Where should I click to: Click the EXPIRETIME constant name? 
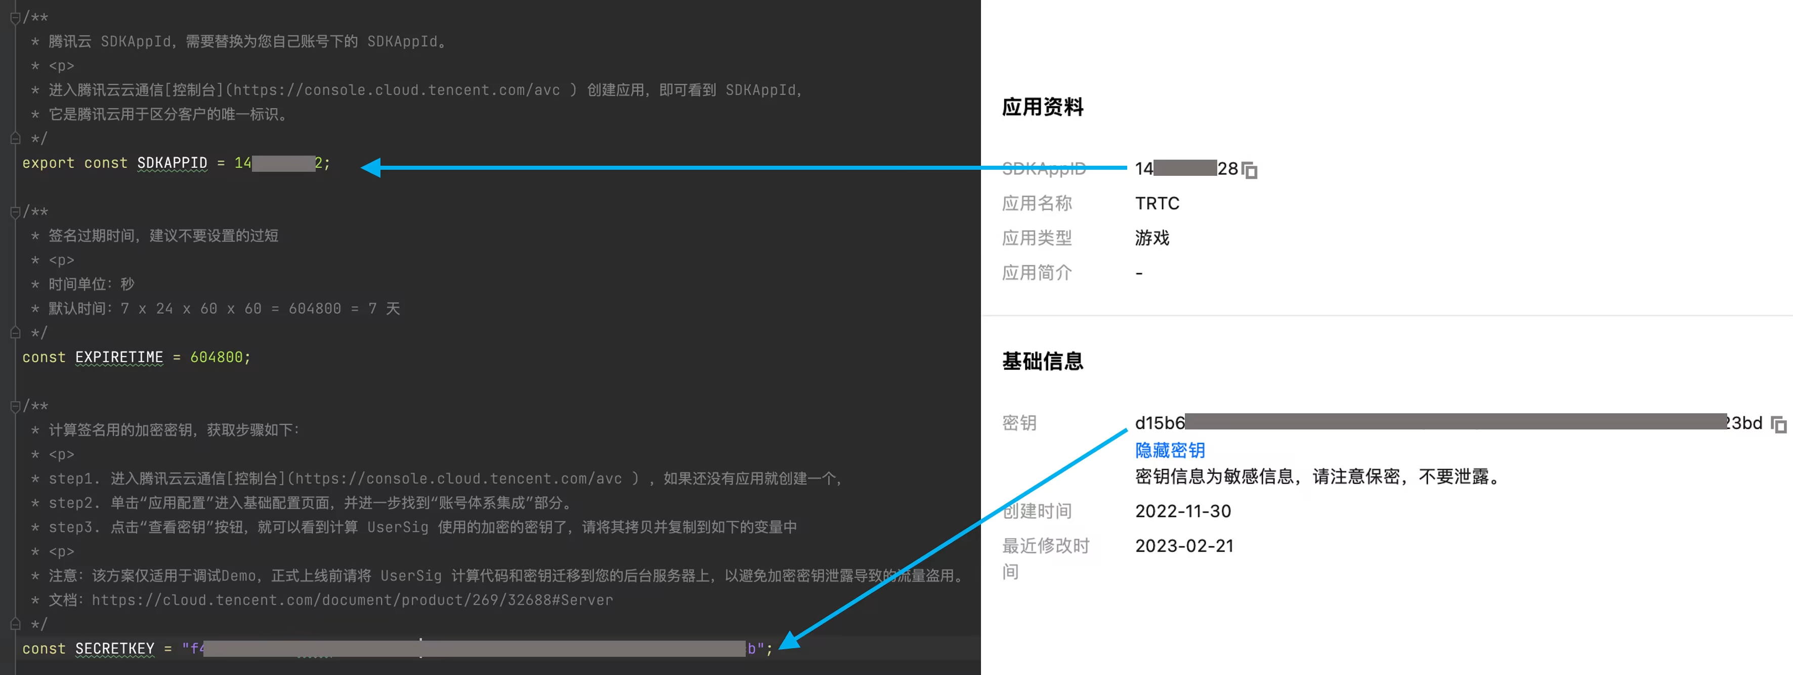119,357
